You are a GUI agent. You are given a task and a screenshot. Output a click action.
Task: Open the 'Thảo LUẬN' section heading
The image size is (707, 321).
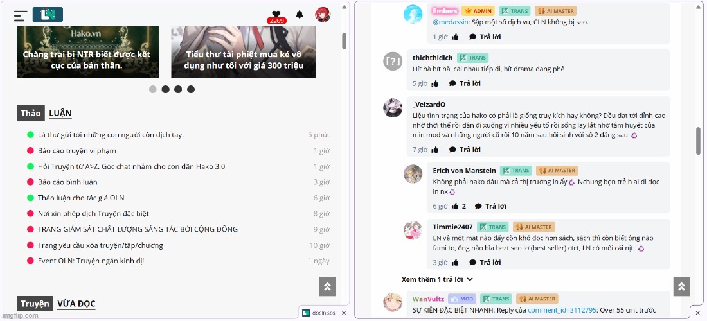[44, 113]
